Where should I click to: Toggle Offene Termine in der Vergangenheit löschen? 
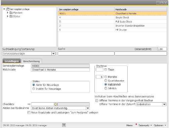pyautogui.click(x=97, y=101)
